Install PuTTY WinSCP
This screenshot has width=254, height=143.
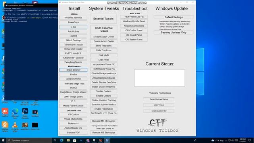point(73,53)
